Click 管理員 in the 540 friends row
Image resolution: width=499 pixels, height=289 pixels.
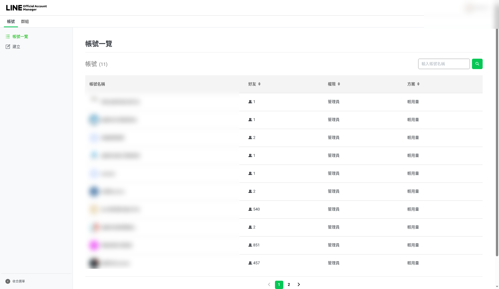[x=333, y=209]
